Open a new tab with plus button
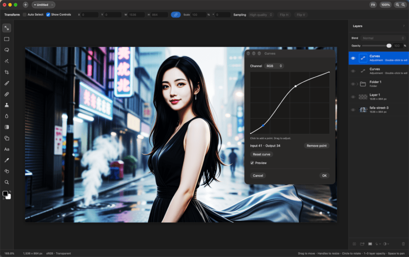Screen dimensions: 409x257 click(x=25, y=5)
